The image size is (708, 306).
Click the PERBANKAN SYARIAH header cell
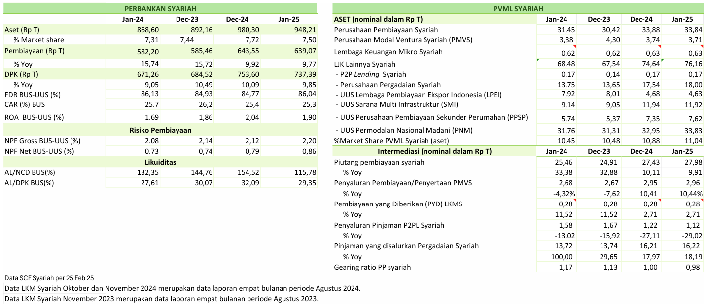pos(160,9)
